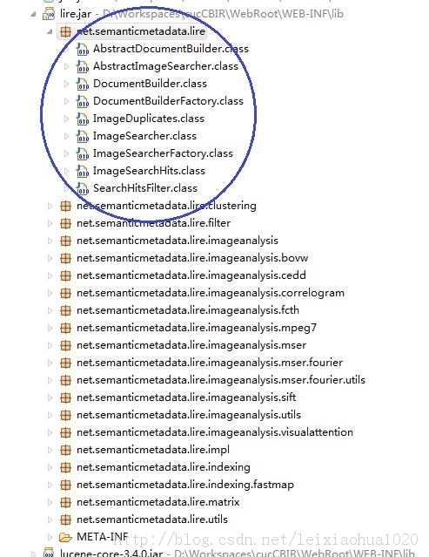
Task: Select net.semanticmetadata.lire.imageanalysis.cedd label
Action: point(191,275)
